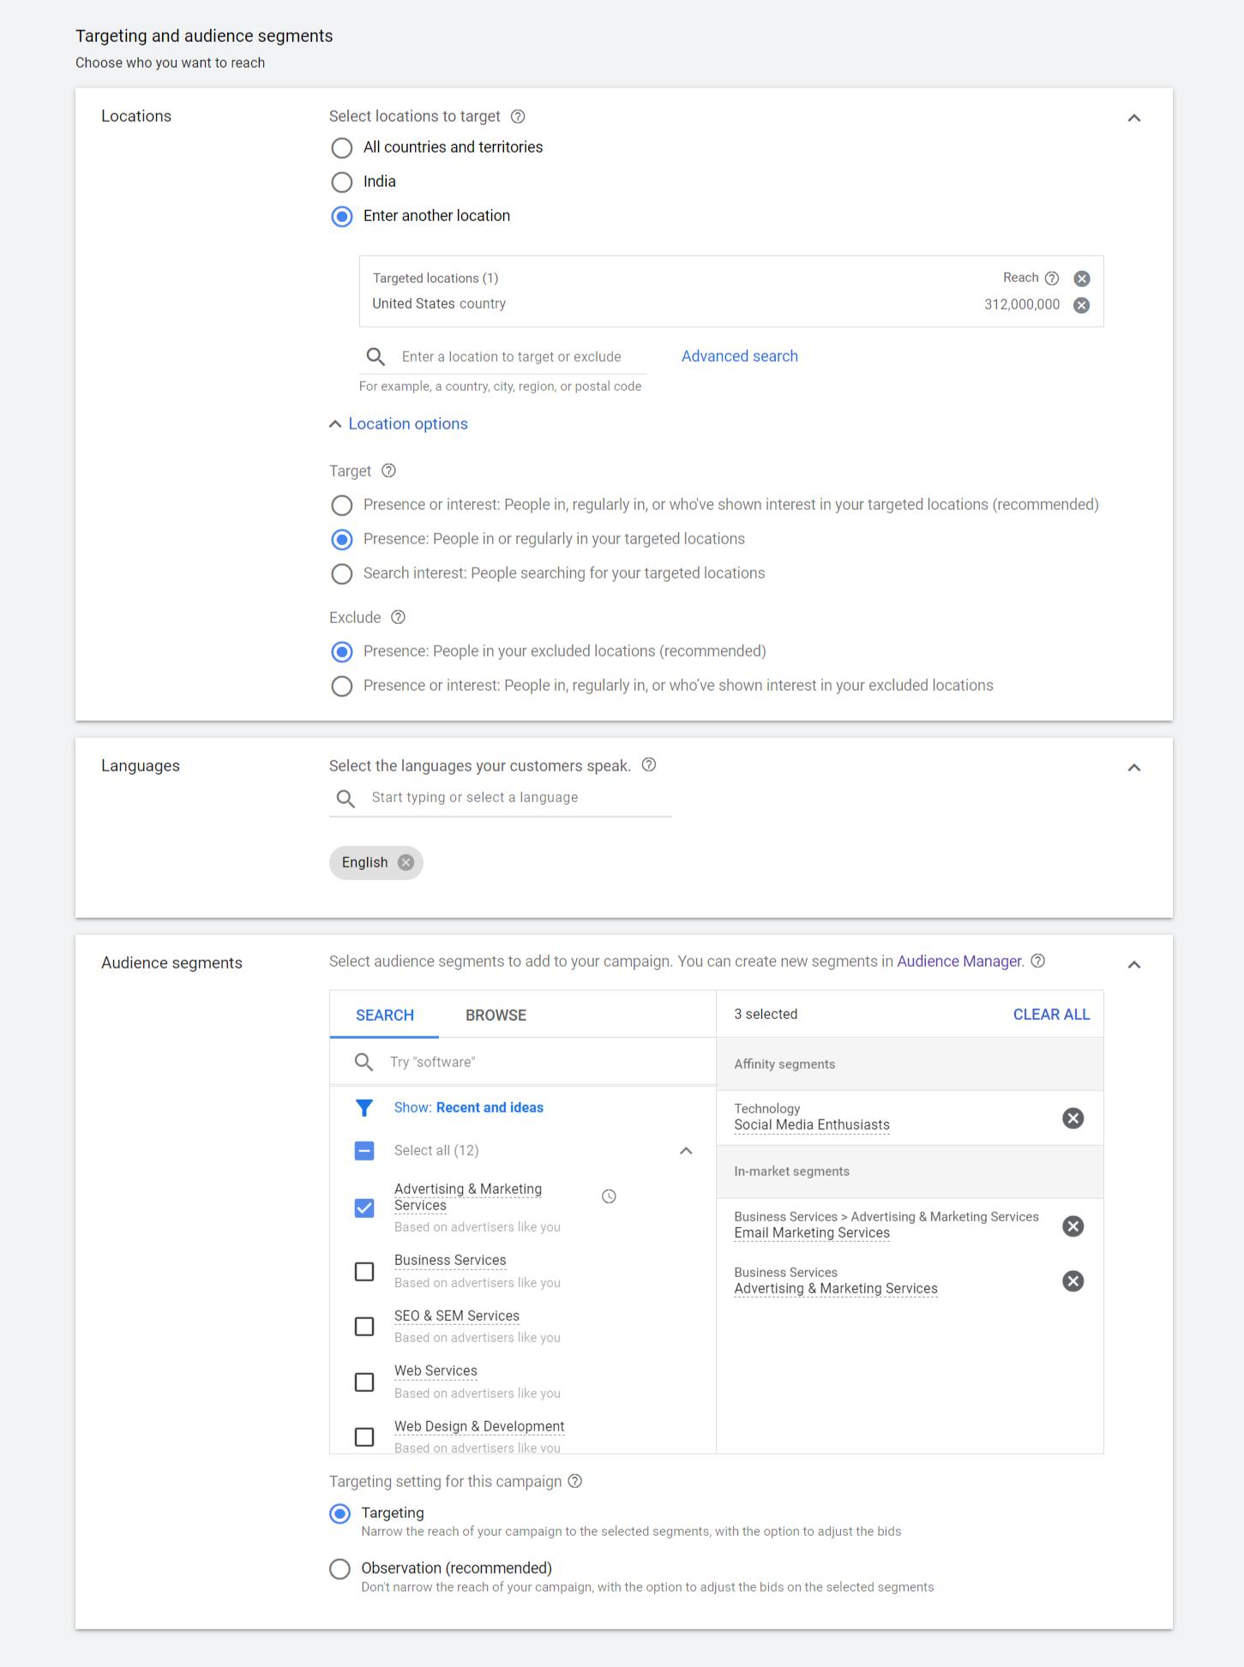Select Enter another location option
1244x1667 pixels.
pos(342,217)
